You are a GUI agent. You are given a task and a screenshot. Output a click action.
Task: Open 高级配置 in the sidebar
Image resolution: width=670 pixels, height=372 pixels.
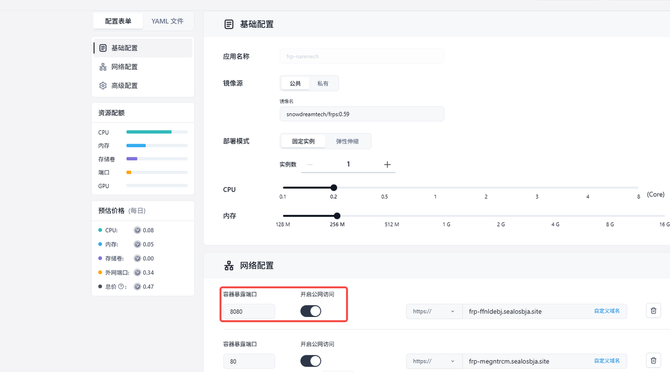point(143,85)
